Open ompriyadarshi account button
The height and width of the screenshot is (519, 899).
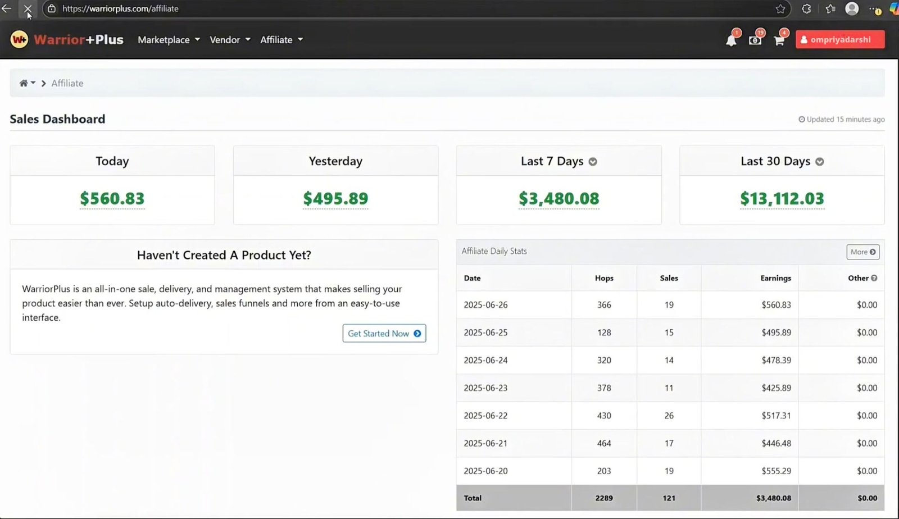840,39
